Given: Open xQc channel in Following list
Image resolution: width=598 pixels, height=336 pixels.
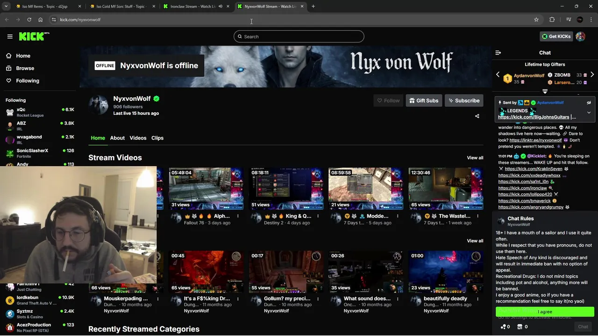Looking at the screenshot, I should (40, 112).
